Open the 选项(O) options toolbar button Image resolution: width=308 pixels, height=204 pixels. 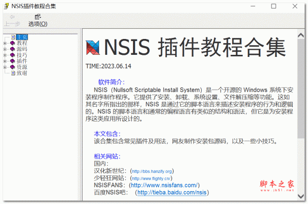coord(37,21)
